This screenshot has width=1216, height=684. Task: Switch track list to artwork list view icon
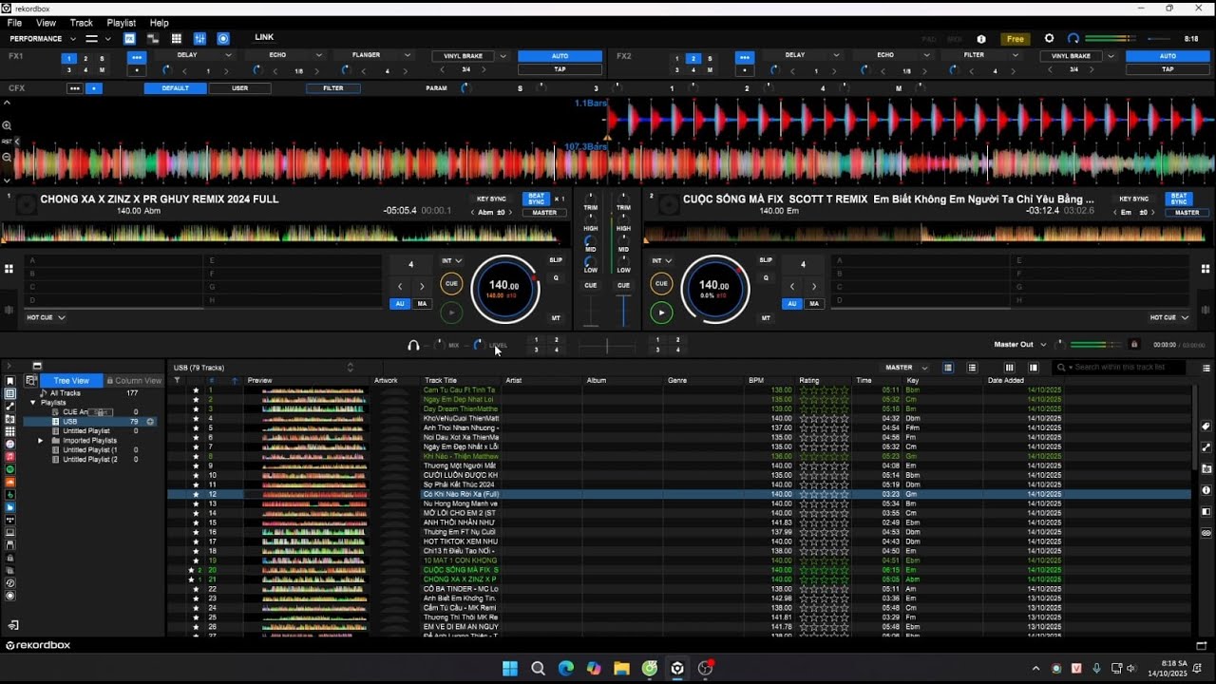pos(972,368)
